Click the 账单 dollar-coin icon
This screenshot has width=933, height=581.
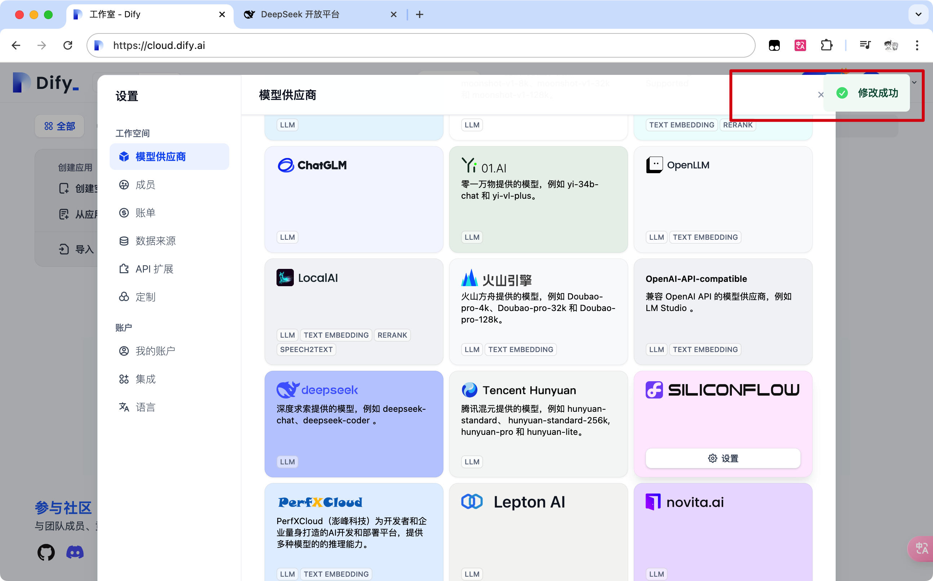(x=124, y=213)
